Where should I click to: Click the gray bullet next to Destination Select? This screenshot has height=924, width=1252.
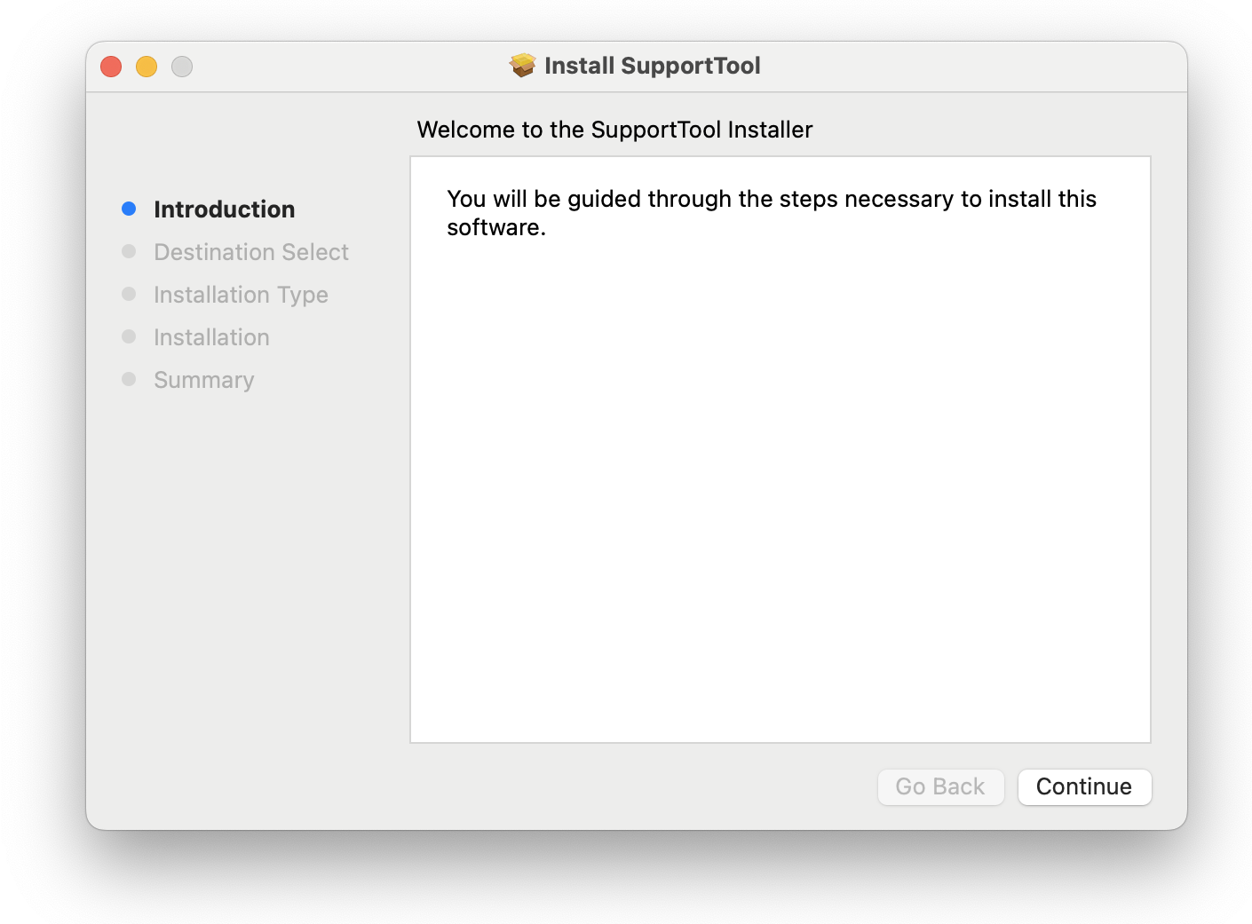129,251
